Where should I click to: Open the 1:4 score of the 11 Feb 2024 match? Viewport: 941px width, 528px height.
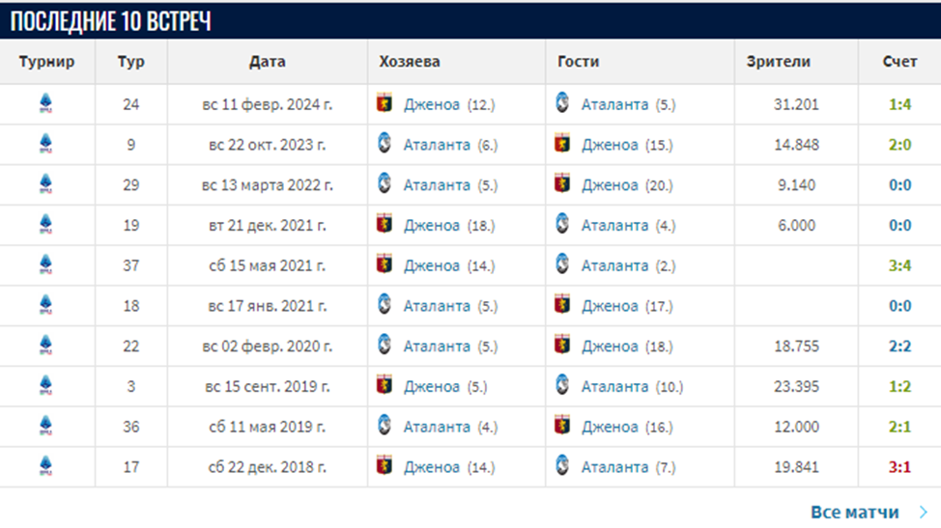pos(899,104)
